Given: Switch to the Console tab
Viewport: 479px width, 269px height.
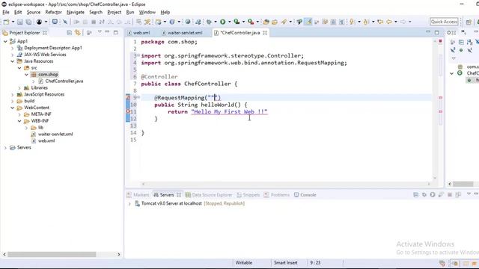Looking at the screenshot, I should 305,195.
